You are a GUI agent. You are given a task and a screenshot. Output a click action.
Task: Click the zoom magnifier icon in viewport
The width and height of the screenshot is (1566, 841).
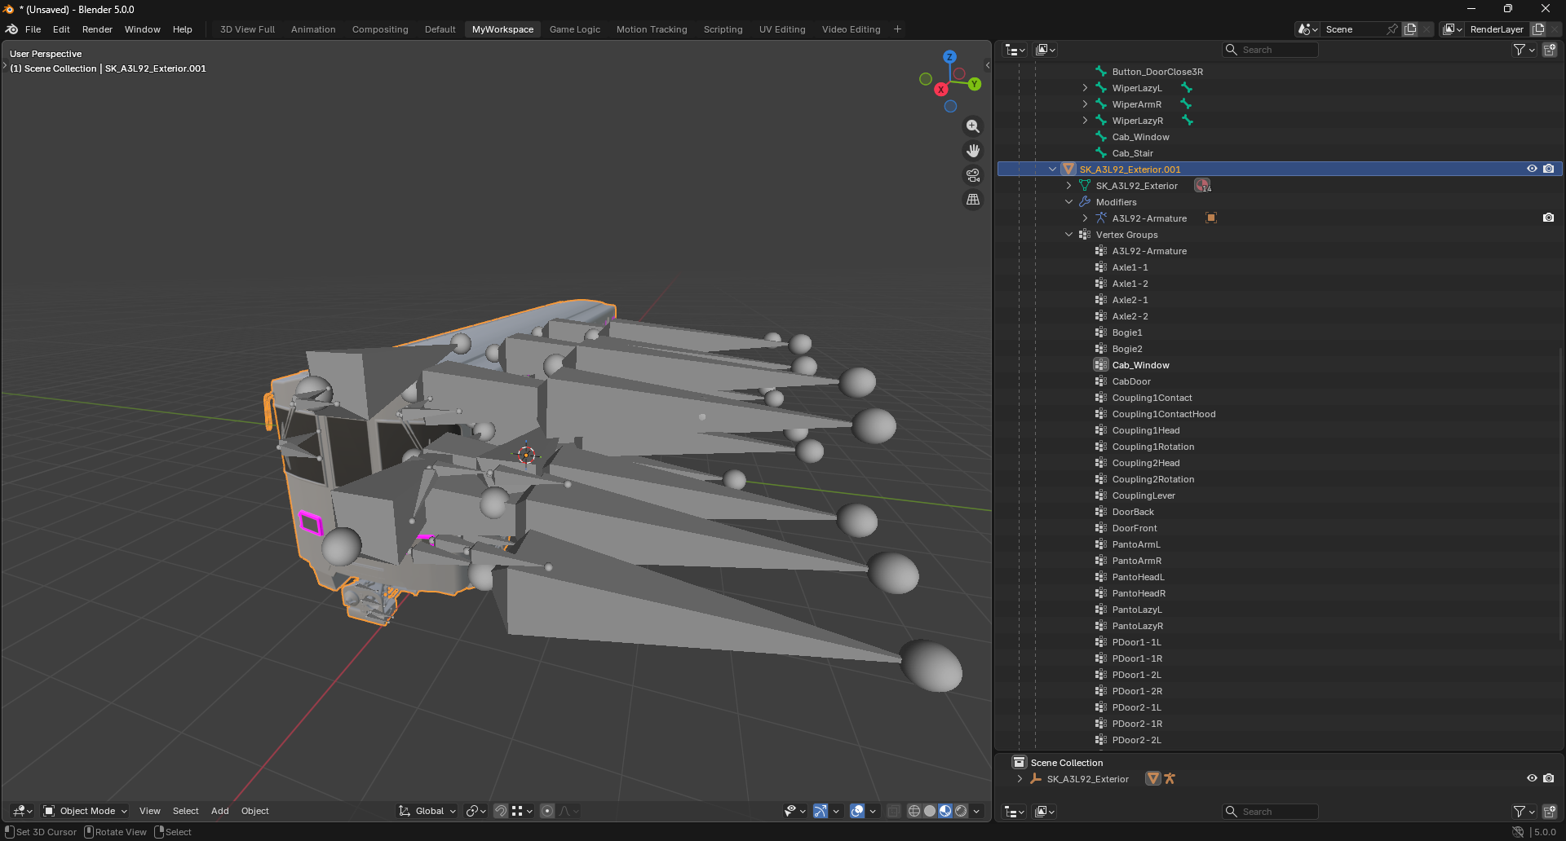[972, 126]
